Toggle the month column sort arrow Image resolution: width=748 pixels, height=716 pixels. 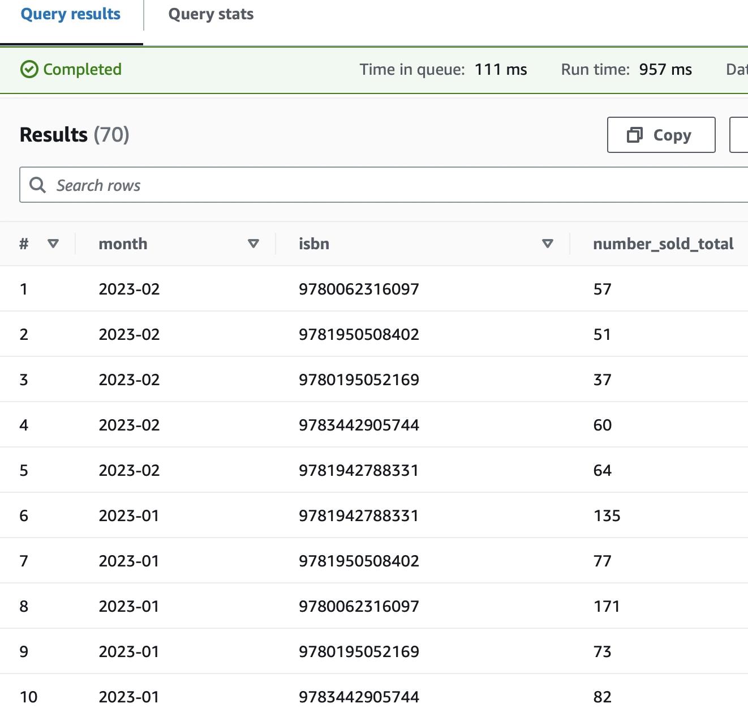tap(253, 244)
